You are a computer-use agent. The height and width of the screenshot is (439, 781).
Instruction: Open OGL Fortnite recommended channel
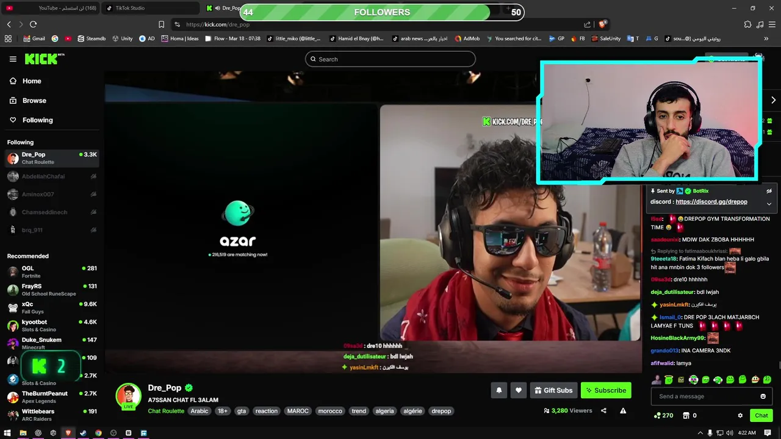pos(52,272)
